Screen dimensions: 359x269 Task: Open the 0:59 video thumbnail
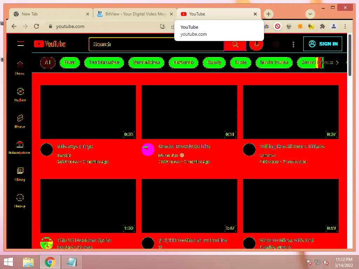pos(291,206)
